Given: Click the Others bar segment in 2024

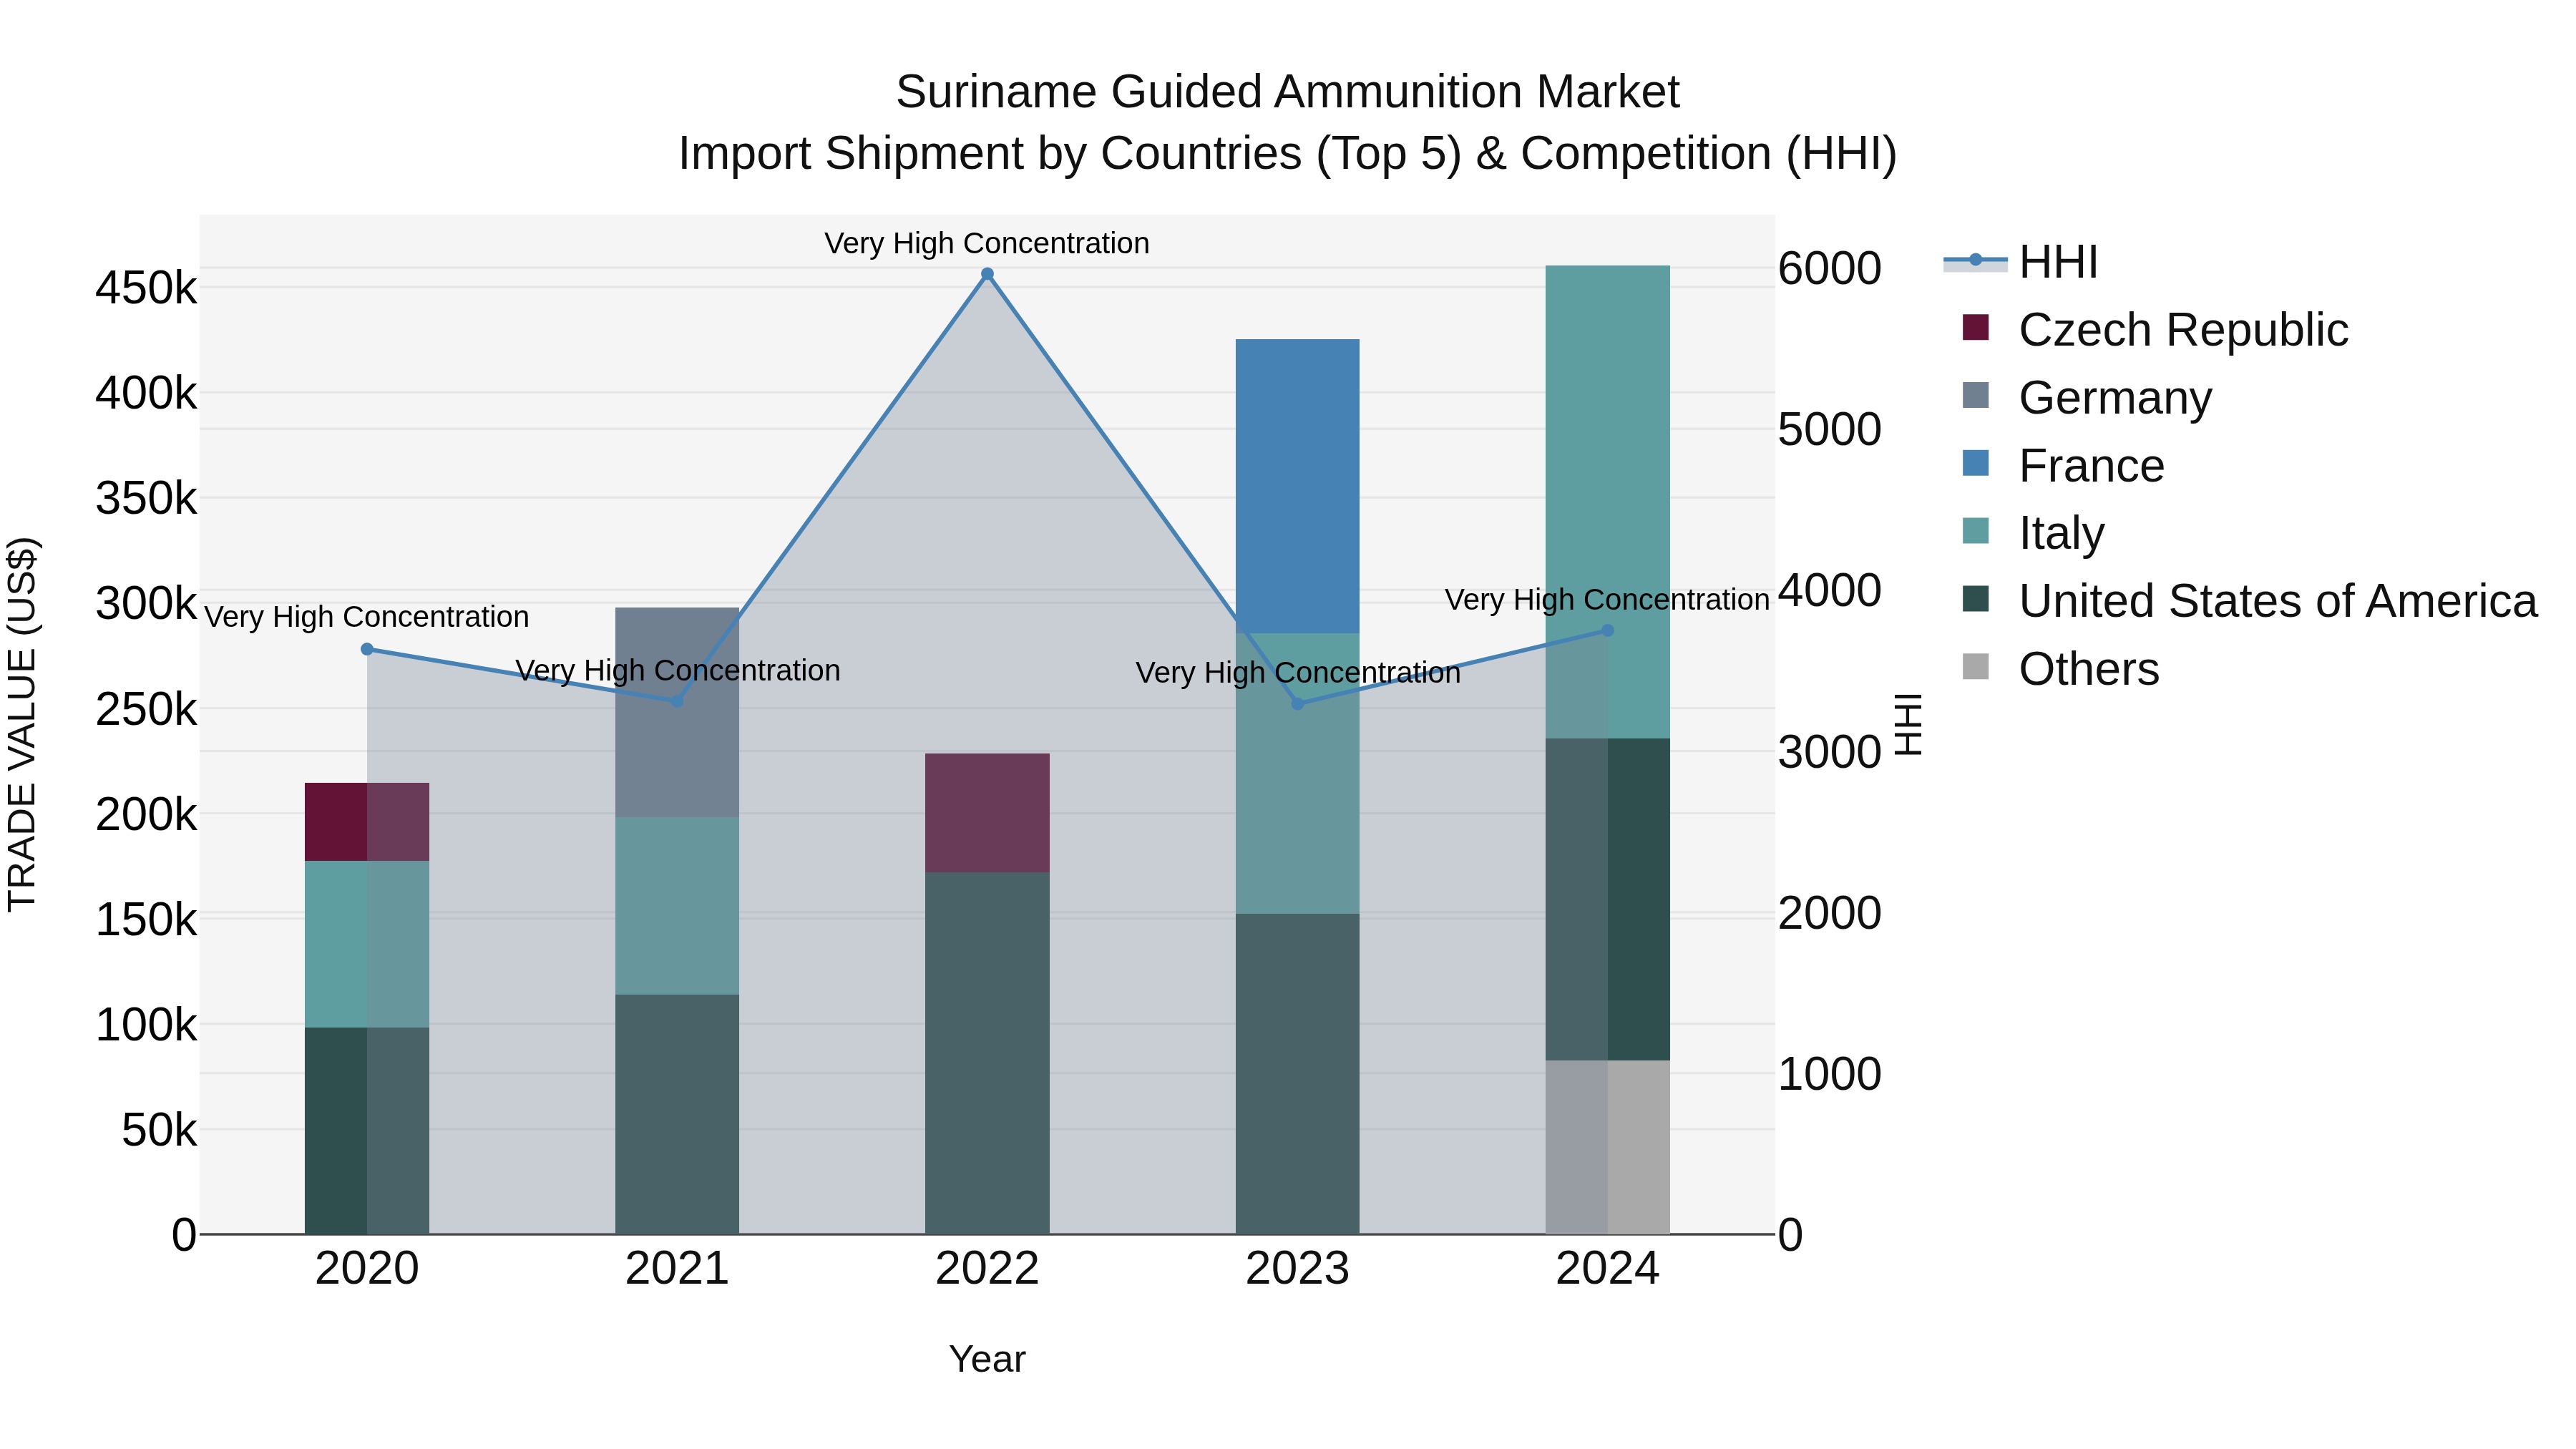Looking at the screenshot, I should tap(1608, 1147).
